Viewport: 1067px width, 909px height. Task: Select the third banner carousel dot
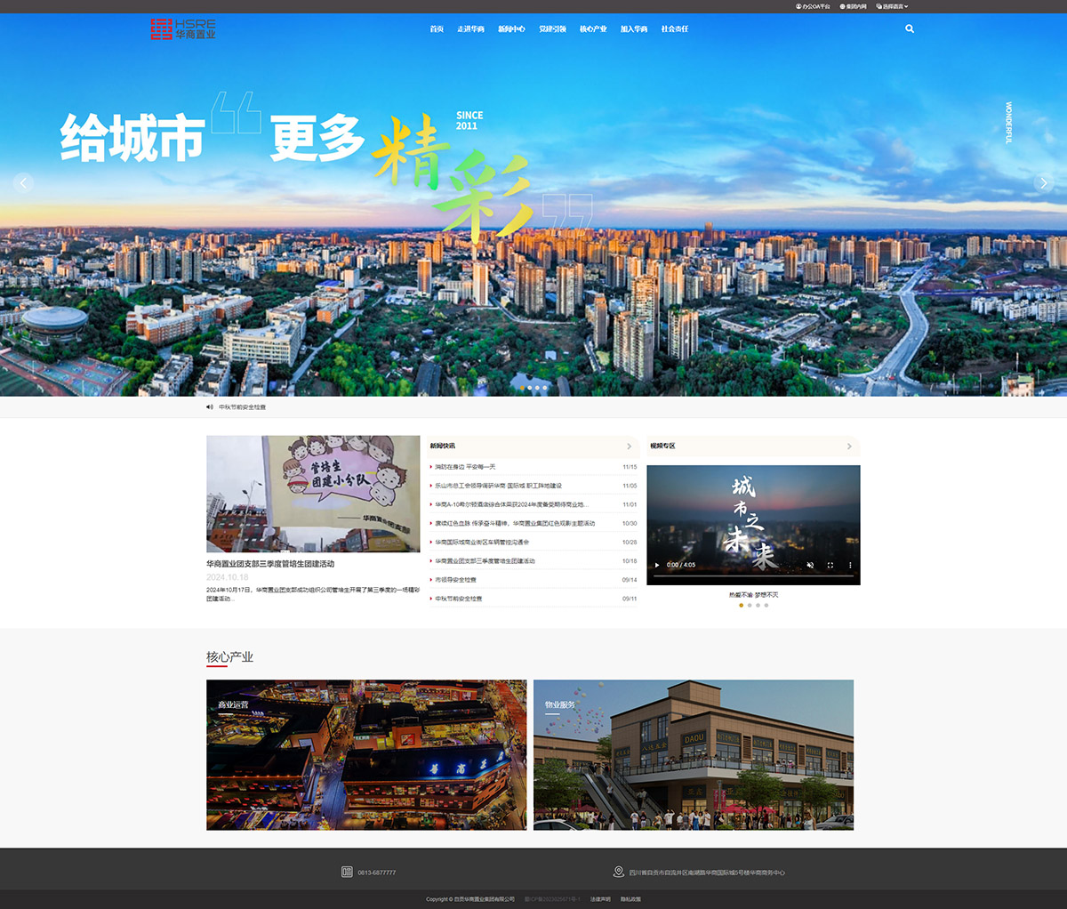[538, 388]
